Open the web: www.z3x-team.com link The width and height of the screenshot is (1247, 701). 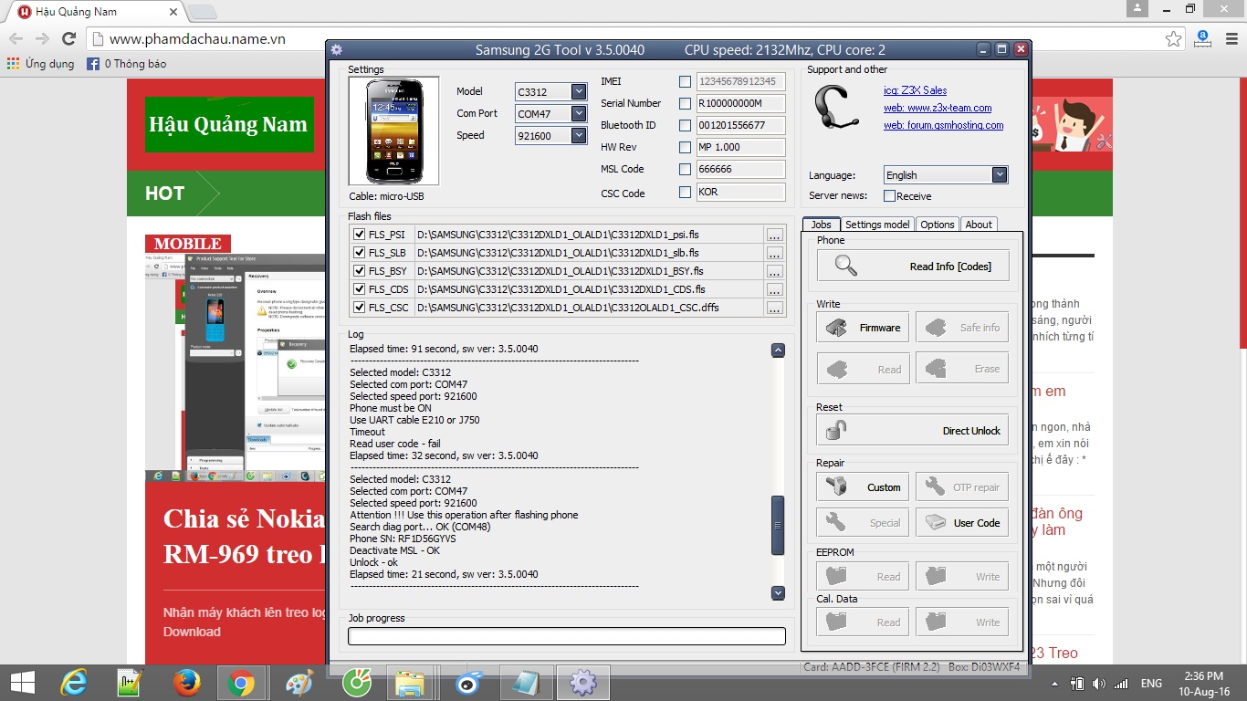click(938, 108)
